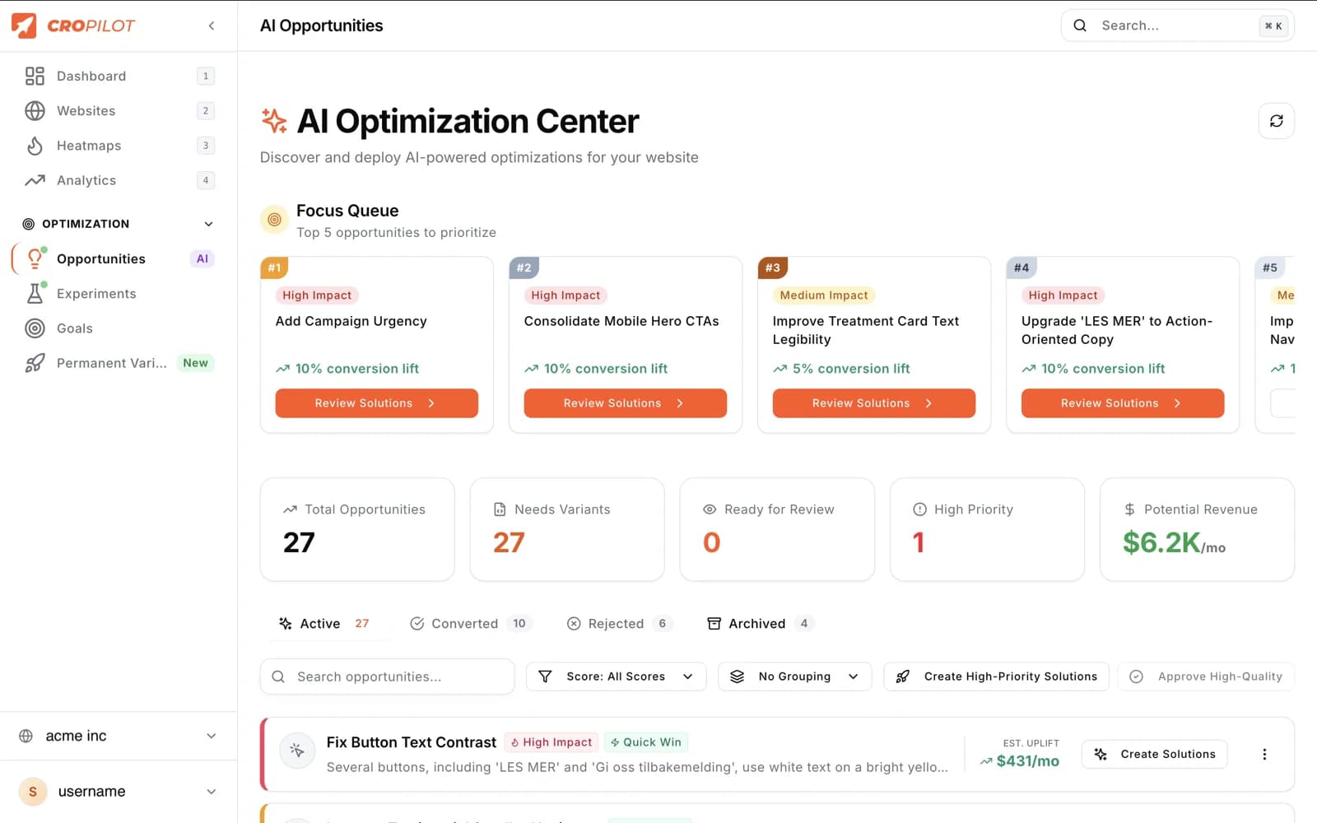Open Websites via the globe icon
This screenshot has width=1317, height=823.
pyautogui.click(x=34, y=110)
